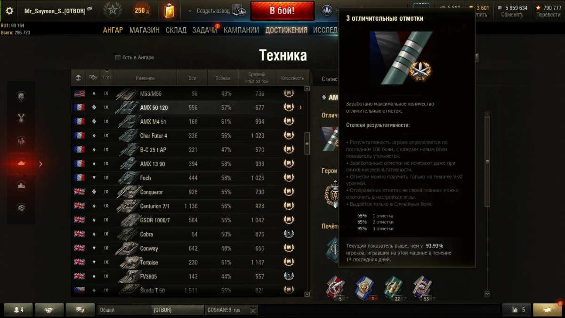
Task: Click the lion emblem medal with count 1
Action: click(363, 287)
